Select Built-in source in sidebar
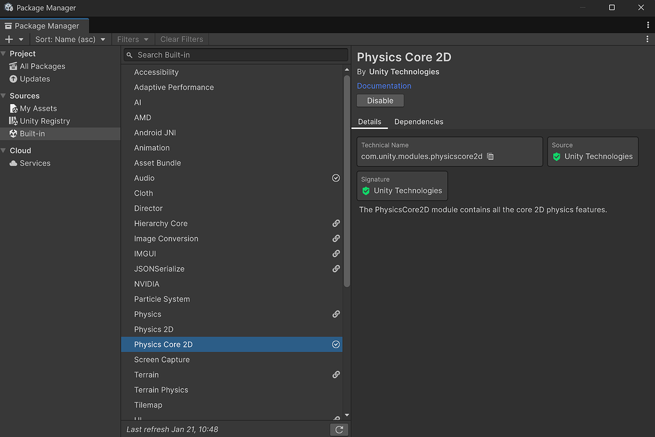Viewport: 655px width, 437px height. pyautogui.click(x=60, y=134)
